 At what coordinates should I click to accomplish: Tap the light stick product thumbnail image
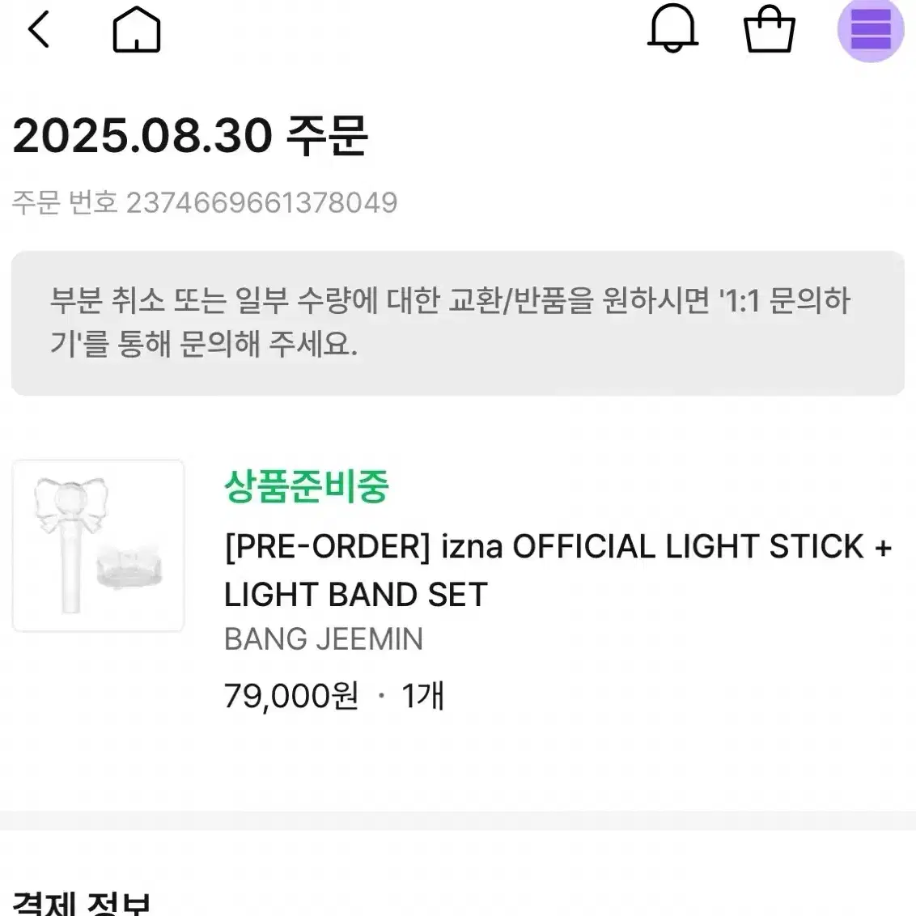97,546
